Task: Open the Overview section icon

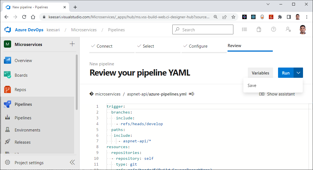Action: (7, 61)
